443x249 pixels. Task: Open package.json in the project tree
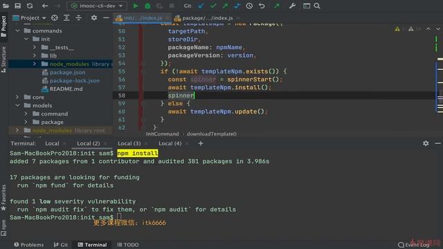pos(67,72)
